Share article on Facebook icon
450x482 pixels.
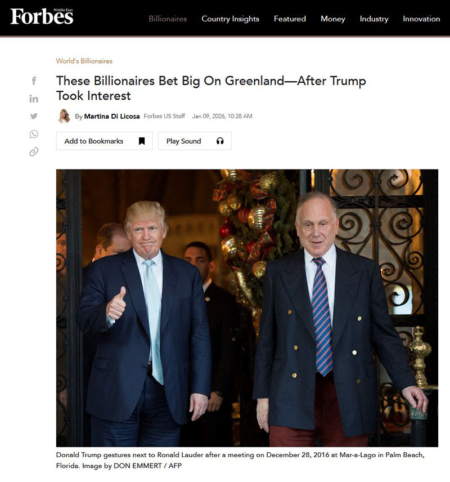[34, 81]
